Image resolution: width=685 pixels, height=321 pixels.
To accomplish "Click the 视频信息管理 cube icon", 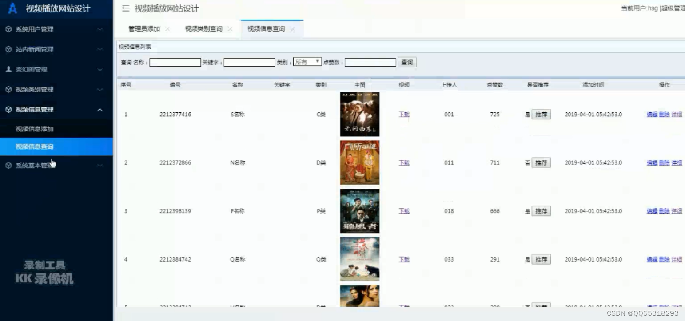I will tap(8, 110).
